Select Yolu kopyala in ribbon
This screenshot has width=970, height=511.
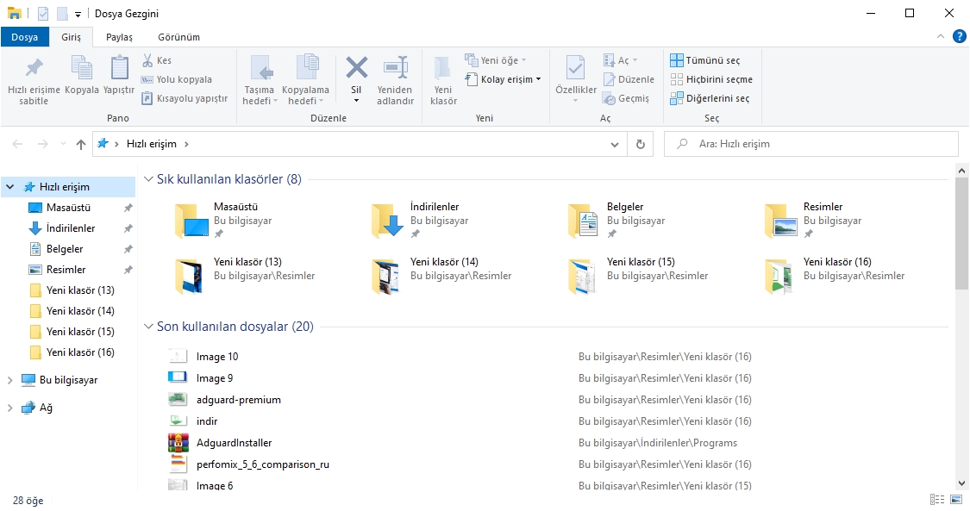click(177, 79)
